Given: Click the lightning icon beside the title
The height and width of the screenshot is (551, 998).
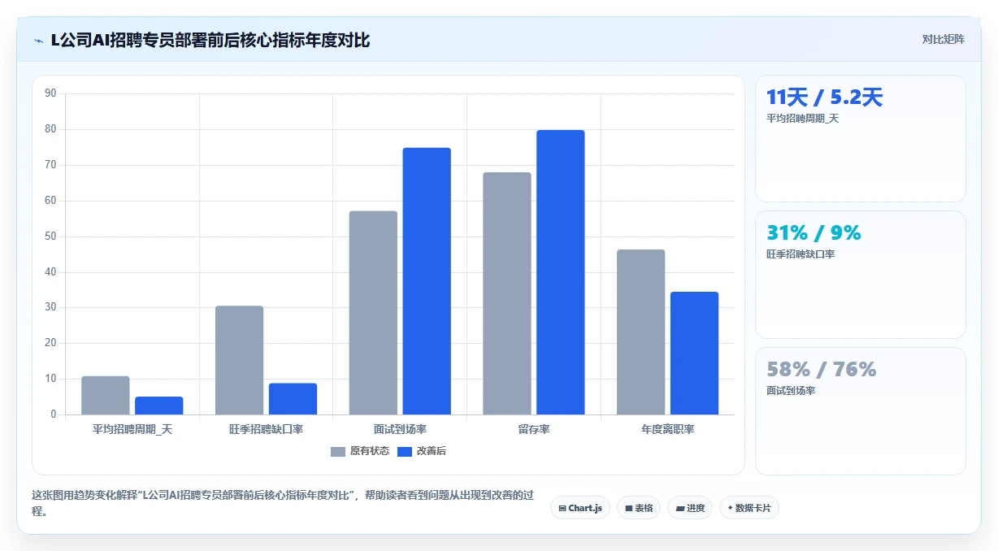Looking at the screenshot, I should click(38, 41).
